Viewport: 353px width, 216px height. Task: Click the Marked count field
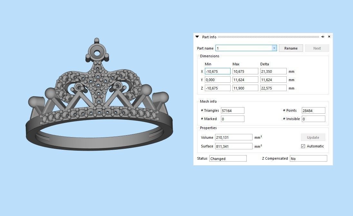point(233,119)
